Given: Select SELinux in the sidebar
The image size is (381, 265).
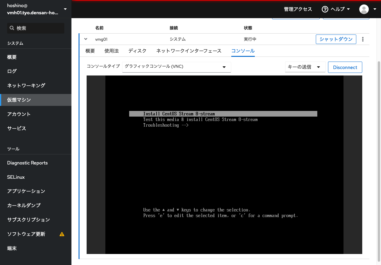Looking at the screenshot, I should (16, 177).
